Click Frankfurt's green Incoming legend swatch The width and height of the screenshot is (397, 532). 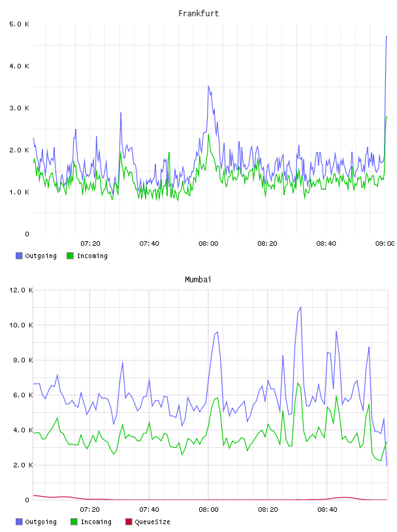(x=70, y=256)
